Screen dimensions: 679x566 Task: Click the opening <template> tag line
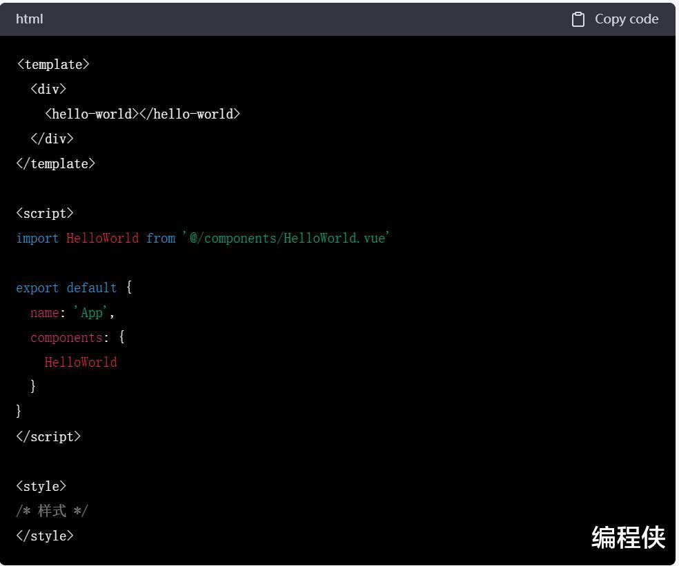pos(53,65)
